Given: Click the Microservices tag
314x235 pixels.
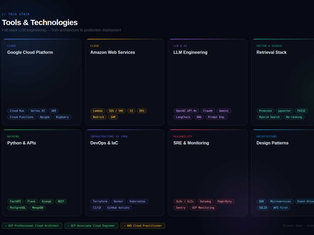Looking at the screenshot, I should pos(280,201).
